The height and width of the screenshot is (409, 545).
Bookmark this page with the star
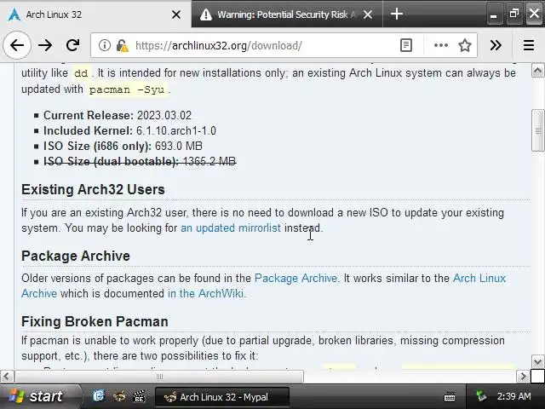tap(465, 46)
